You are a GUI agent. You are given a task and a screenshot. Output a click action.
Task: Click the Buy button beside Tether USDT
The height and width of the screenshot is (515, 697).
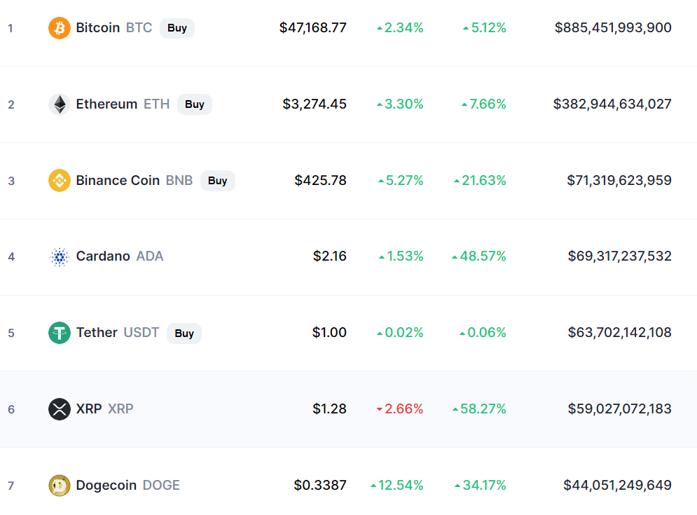pos(184,333)
